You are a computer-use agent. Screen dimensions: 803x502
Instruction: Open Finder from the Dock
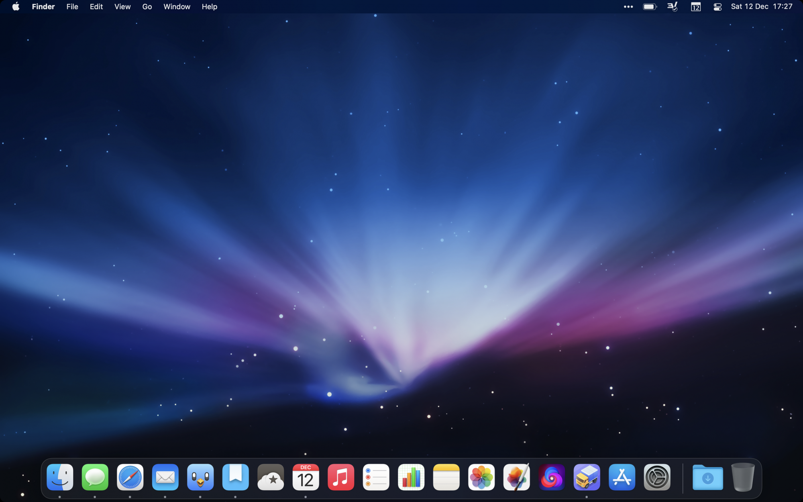tap(60, 477)
